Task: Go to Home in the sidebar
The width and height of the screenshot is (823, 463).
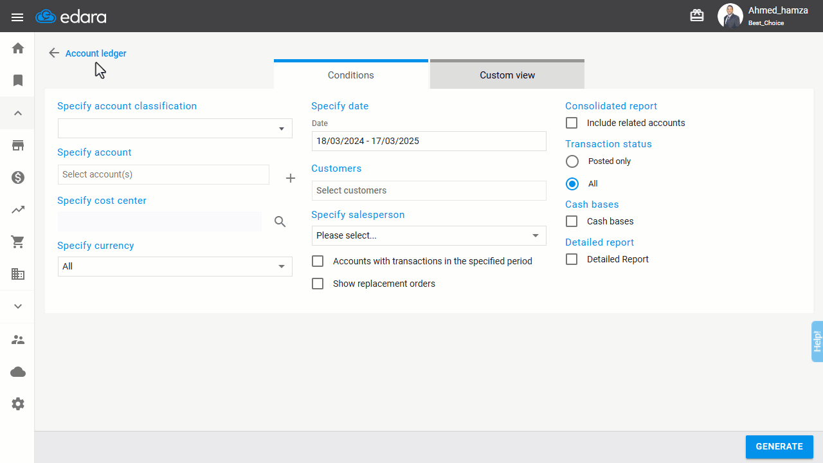Action: [x=18, y=48]
